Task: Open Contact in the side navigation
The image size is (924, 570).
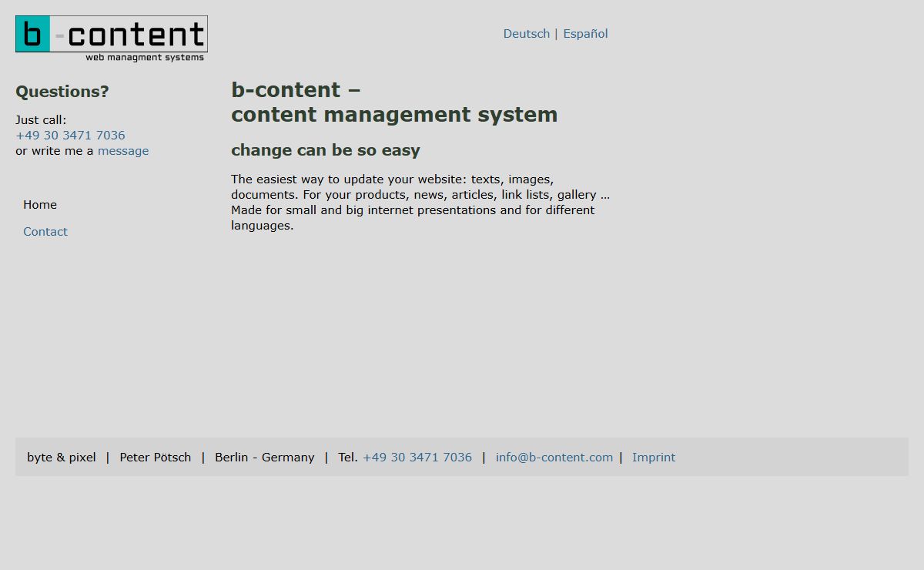Action: tap(45, 232)
